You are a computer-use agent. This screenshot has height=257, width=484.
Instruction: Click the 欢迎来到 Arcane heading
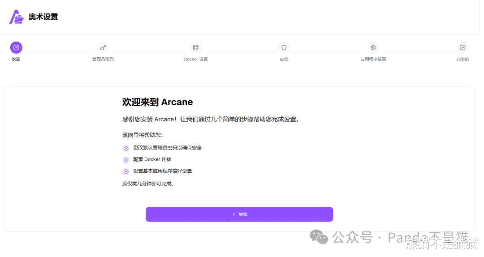coord(157,102)
